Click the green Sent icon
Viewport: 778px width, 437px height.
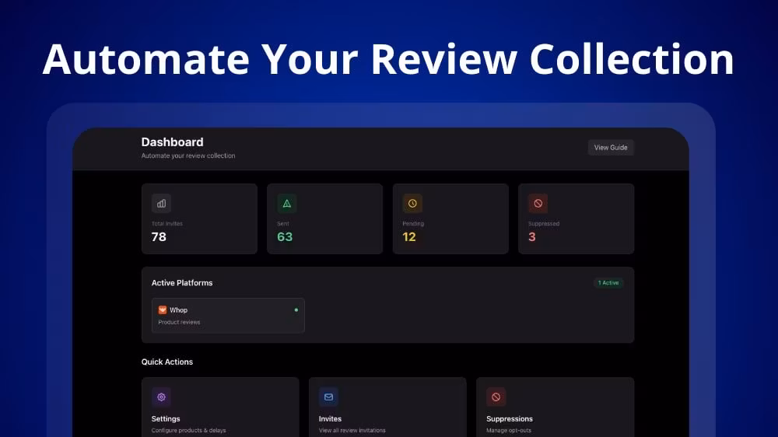286,204
